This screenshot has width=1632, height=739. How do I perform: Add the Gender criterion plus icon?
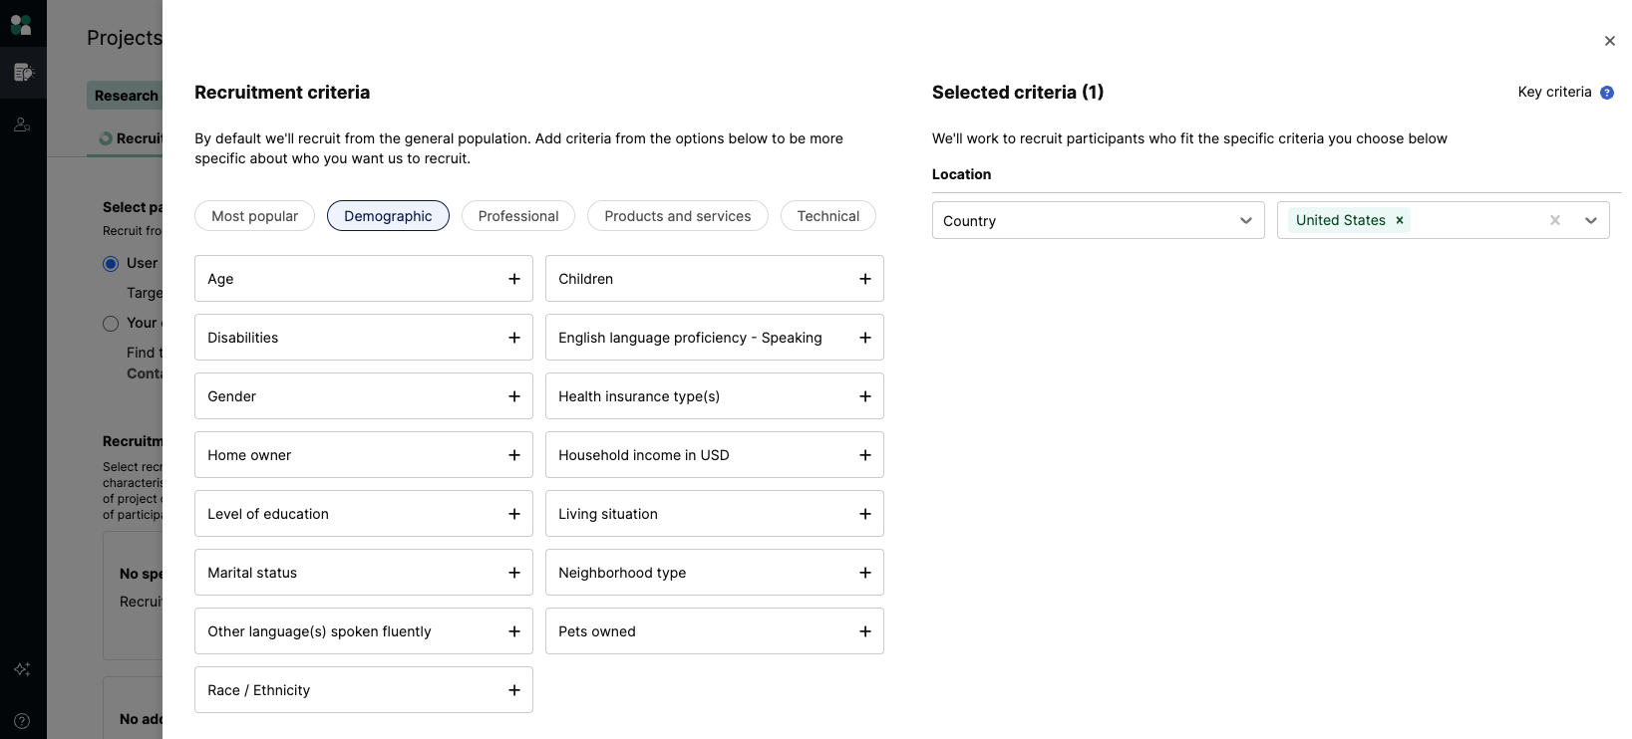[x=514, y=396]
